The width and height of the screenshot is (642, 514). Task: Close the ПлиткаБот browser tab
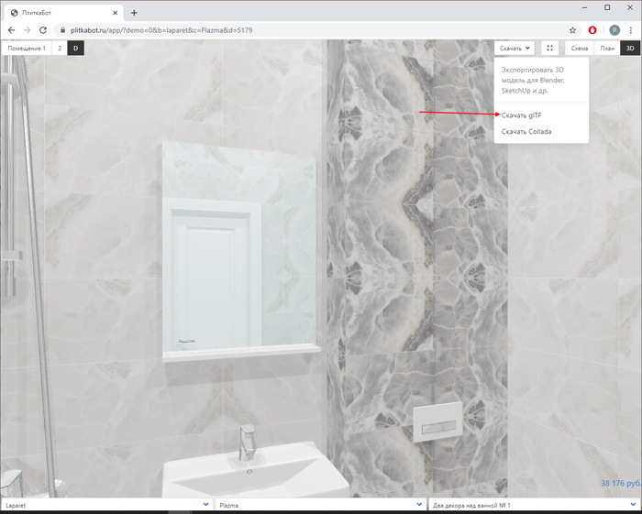[x=116, y=13]
